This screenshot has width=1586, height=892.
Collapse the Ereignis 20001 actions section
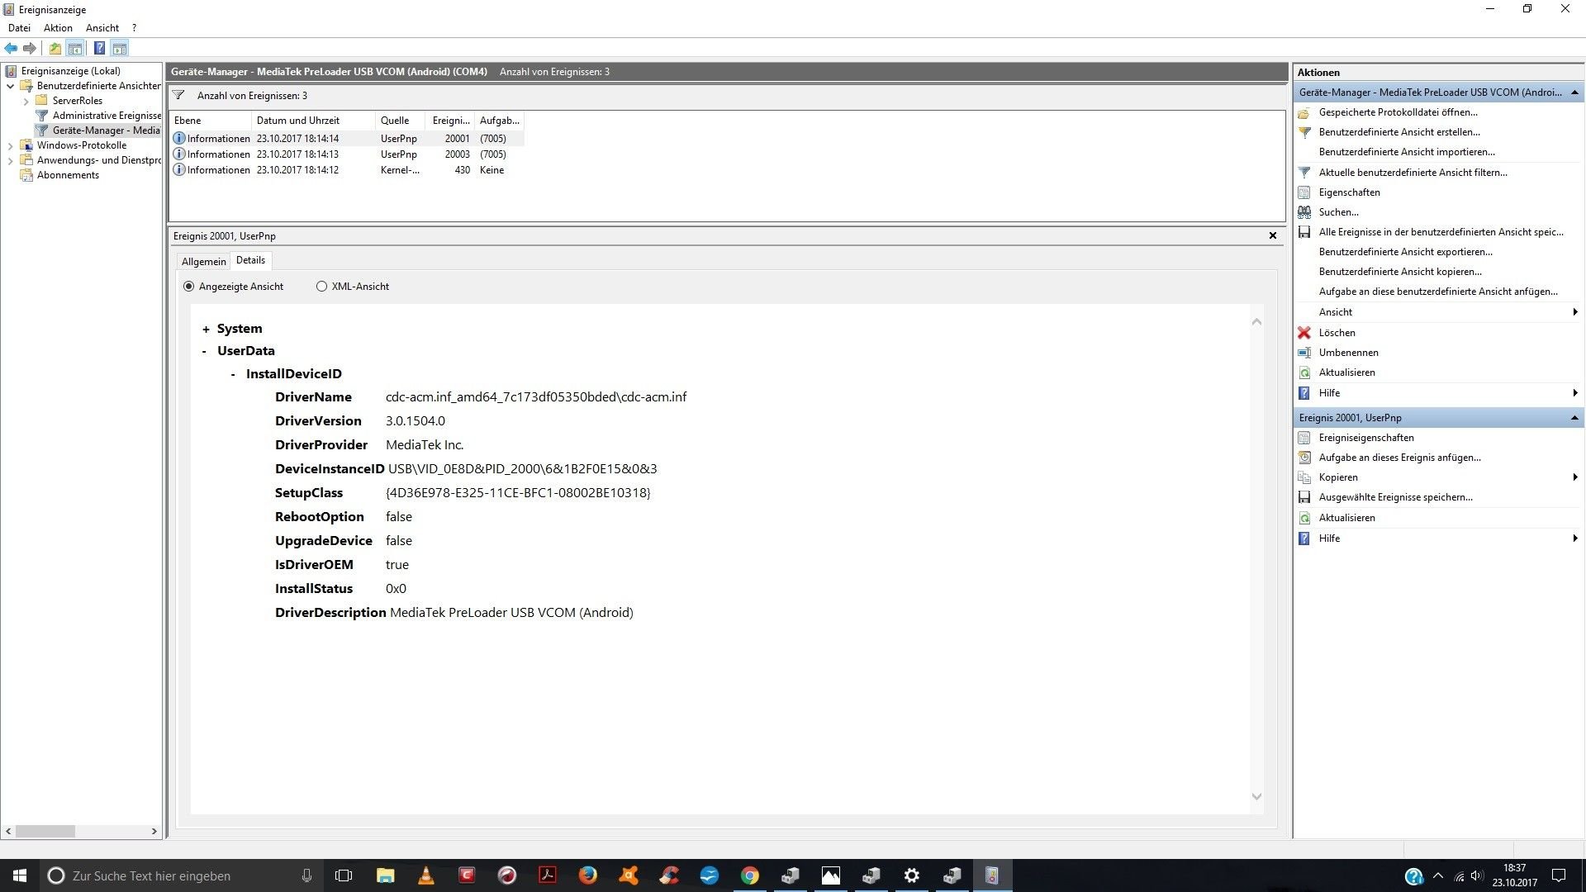coord(1574,417)
